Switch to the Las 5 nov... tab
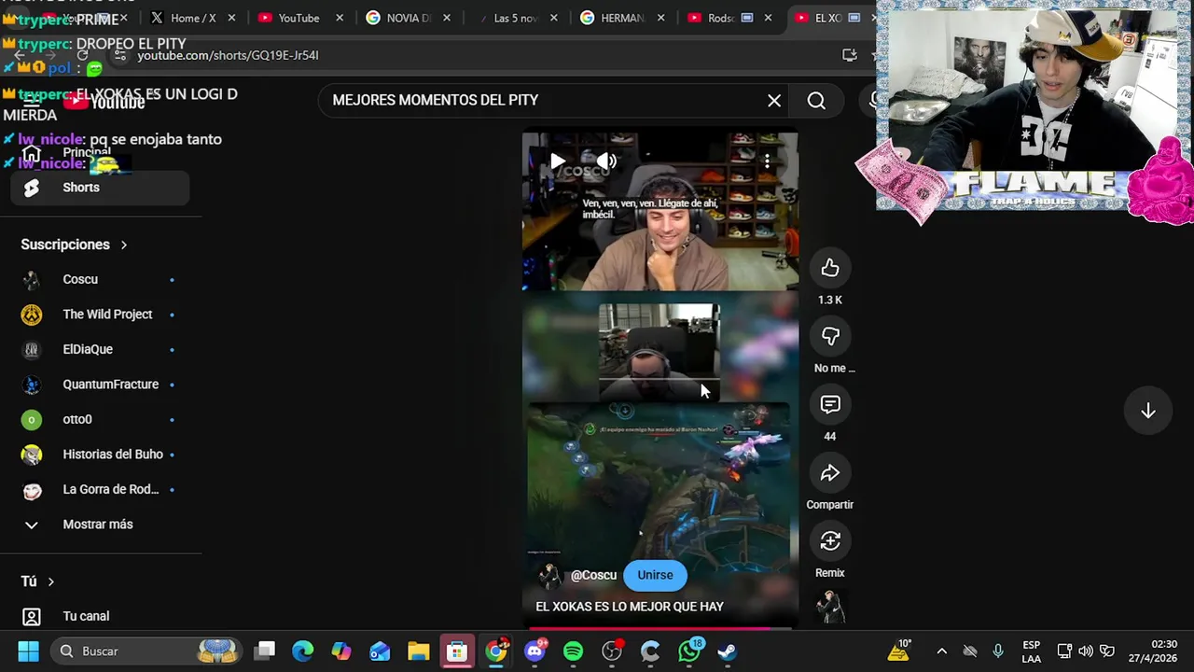Screen dimensions: 1194x672 pos(515,18)
